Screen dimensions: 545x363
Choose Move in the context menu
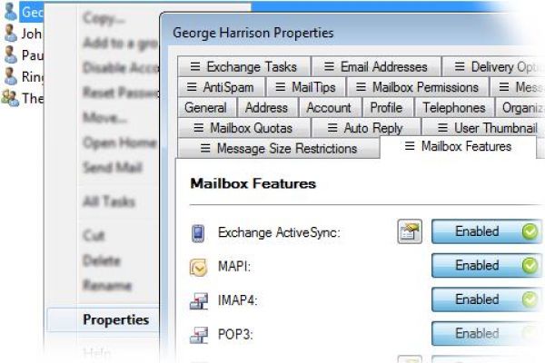104,118
